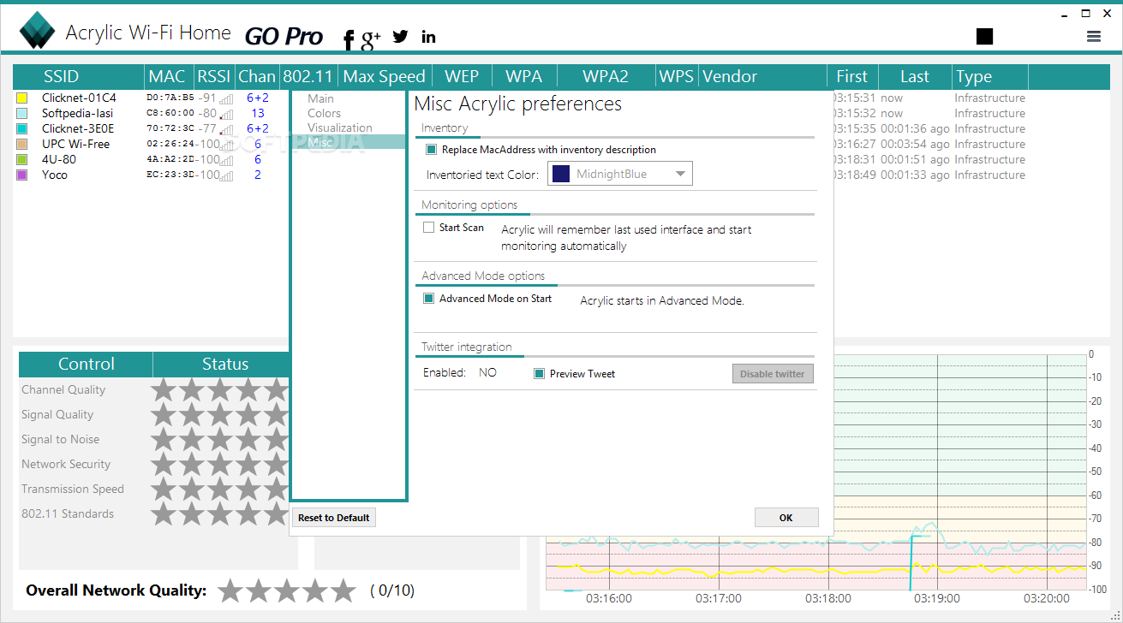Click the Control column header
Viewport: 1123px width, 623px height.
[86, 365]
